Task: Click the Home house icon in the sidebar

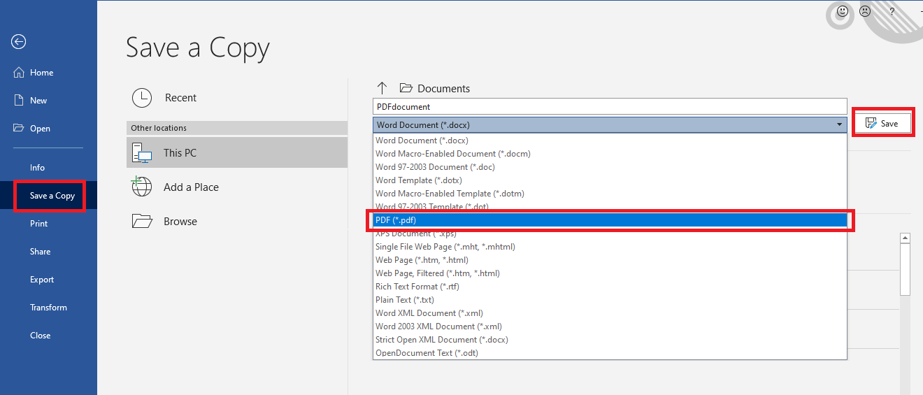Action: point(19,72)
